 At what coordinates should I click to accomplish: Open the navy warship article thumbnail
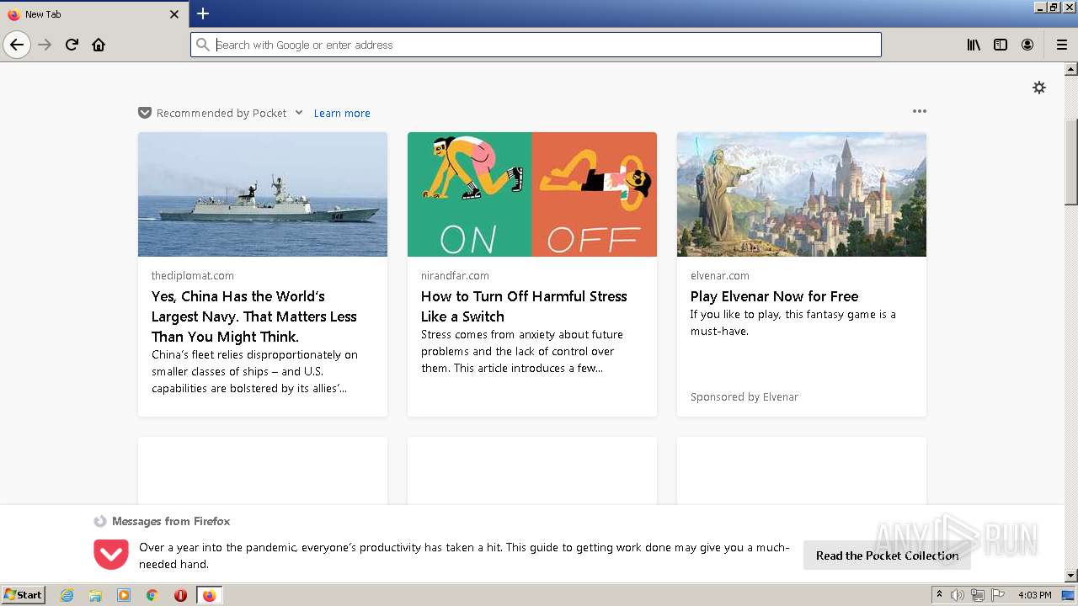pos(263,194)
